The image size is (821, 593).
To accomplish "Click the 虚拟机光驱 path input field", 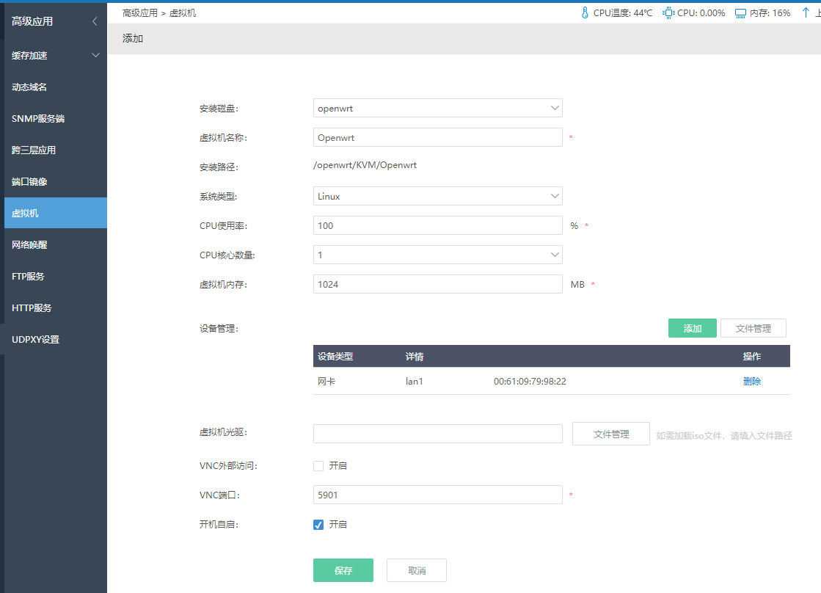I will click(x=438, y=434).
